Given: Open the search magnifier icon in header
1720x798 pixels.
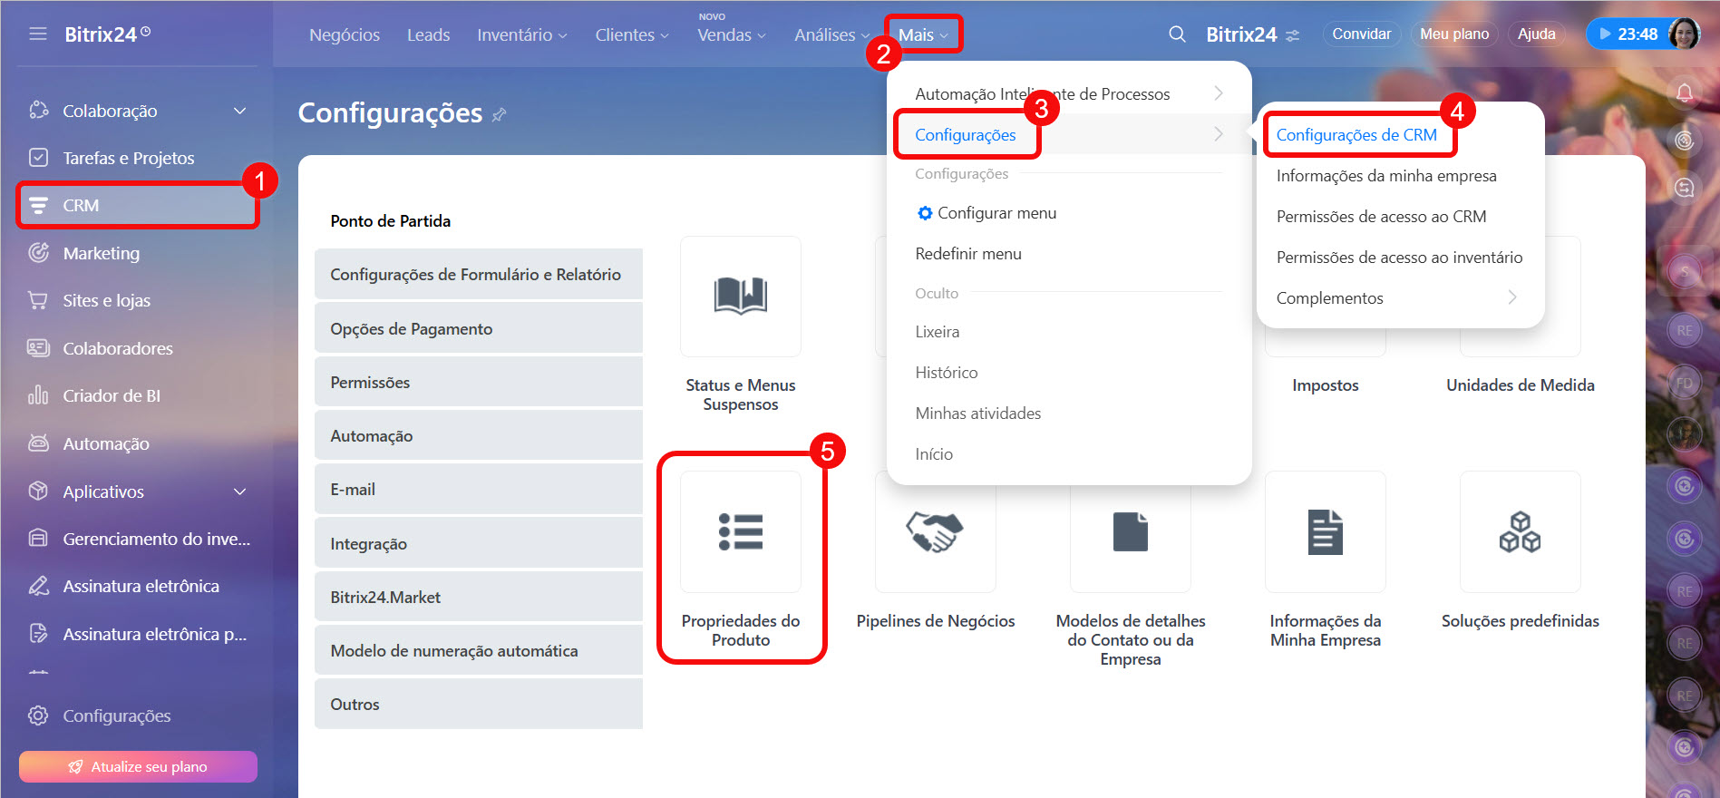Looking at the screenshot, I should click(x=1177, y=34).
